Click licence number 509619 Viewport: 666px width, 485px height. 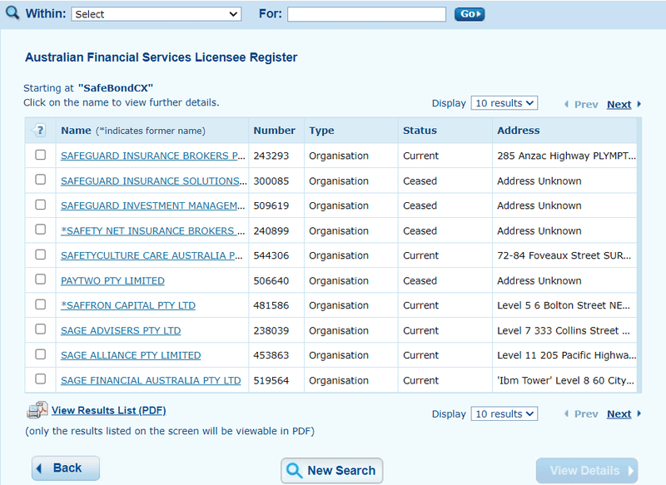271,205
